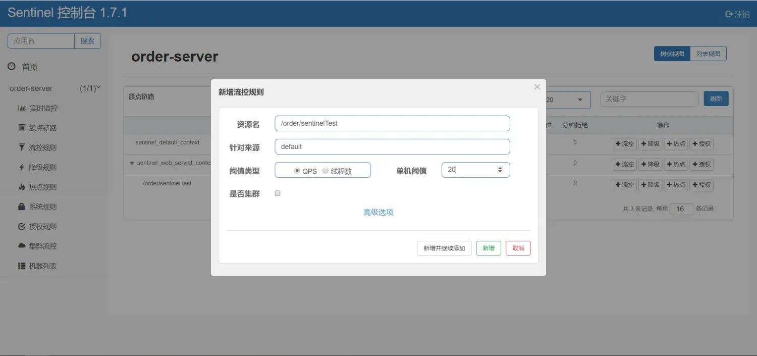Open 实时监控 real-time monitoring in sidebar
This screenshot has height=356, width=757.
pos(38,108)
